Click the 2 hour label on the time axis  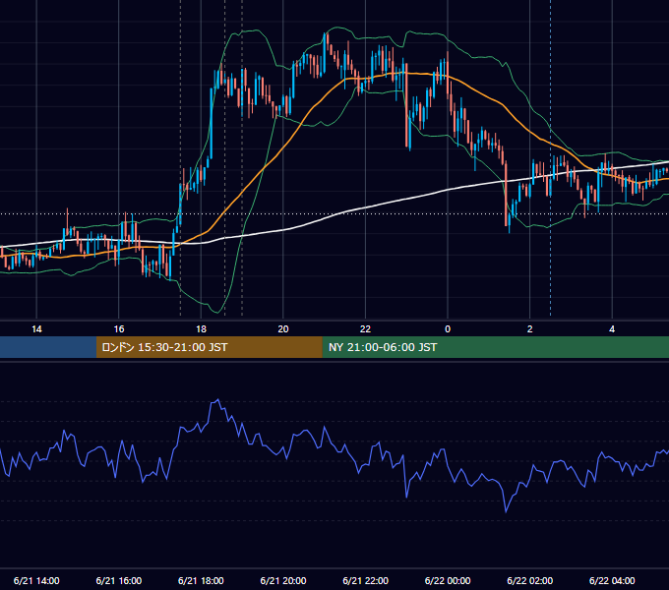(x=529, y=329)
